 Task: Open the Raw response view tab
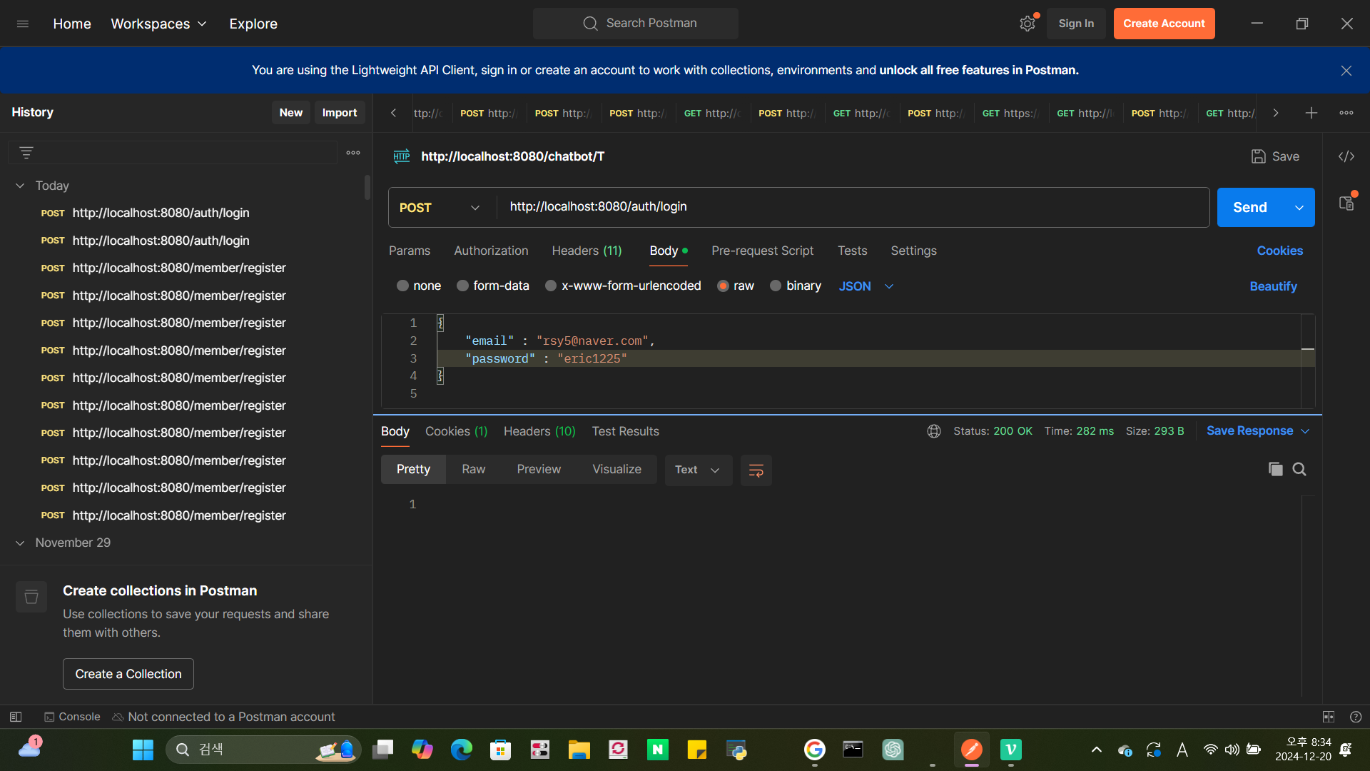[473, 469]
